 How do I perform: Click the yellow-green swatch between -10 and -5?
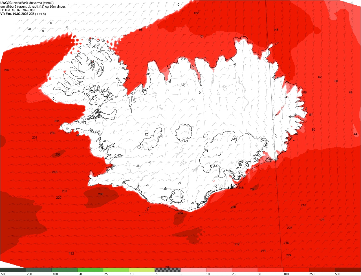tap(142, 270)
